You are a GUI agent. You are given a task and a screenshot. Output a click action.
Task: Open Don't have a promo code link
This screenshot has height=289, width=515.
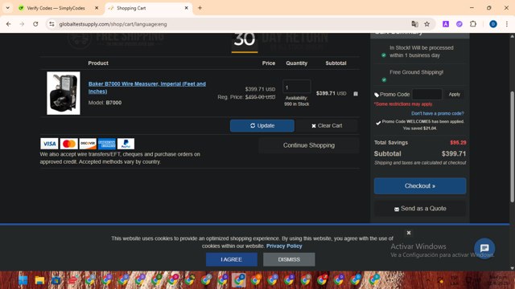[x=438, y=113]
